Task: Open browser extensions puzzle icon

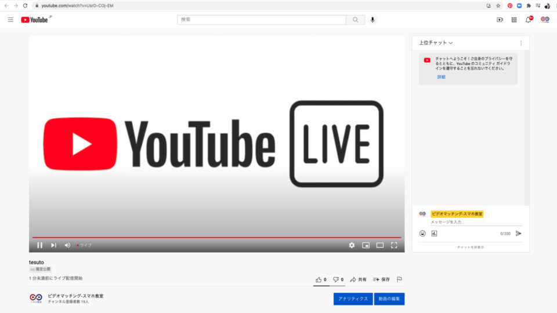Action: [x=529, y=6]
